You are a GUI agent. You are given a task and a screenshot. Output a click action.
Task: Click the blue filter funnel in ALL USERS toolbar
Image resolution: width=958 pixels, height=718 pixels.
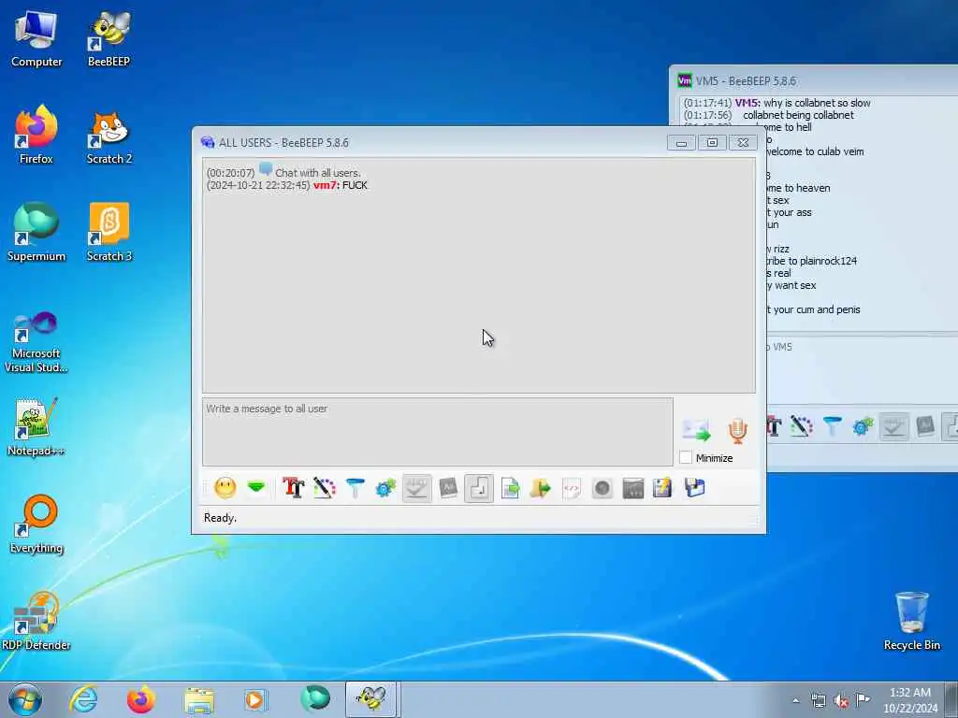click(355, 488)
